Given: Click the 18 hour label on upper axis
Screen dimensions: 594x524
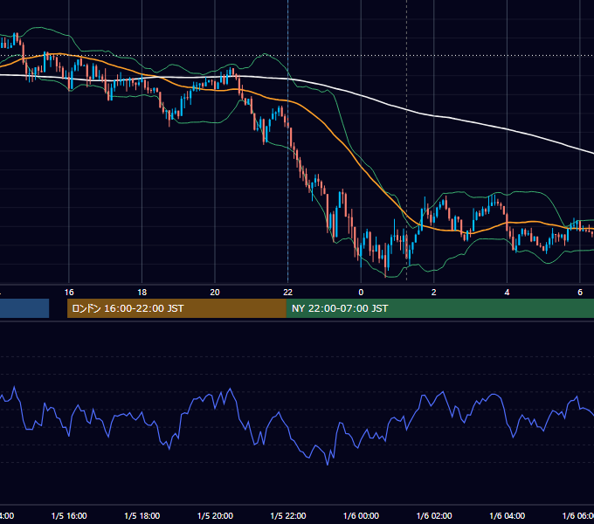Looking at the screenshot, I should (x=142, y=293).
